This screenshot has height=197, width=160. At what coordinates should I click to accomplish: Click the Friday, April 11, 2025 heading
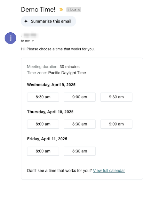47,139
